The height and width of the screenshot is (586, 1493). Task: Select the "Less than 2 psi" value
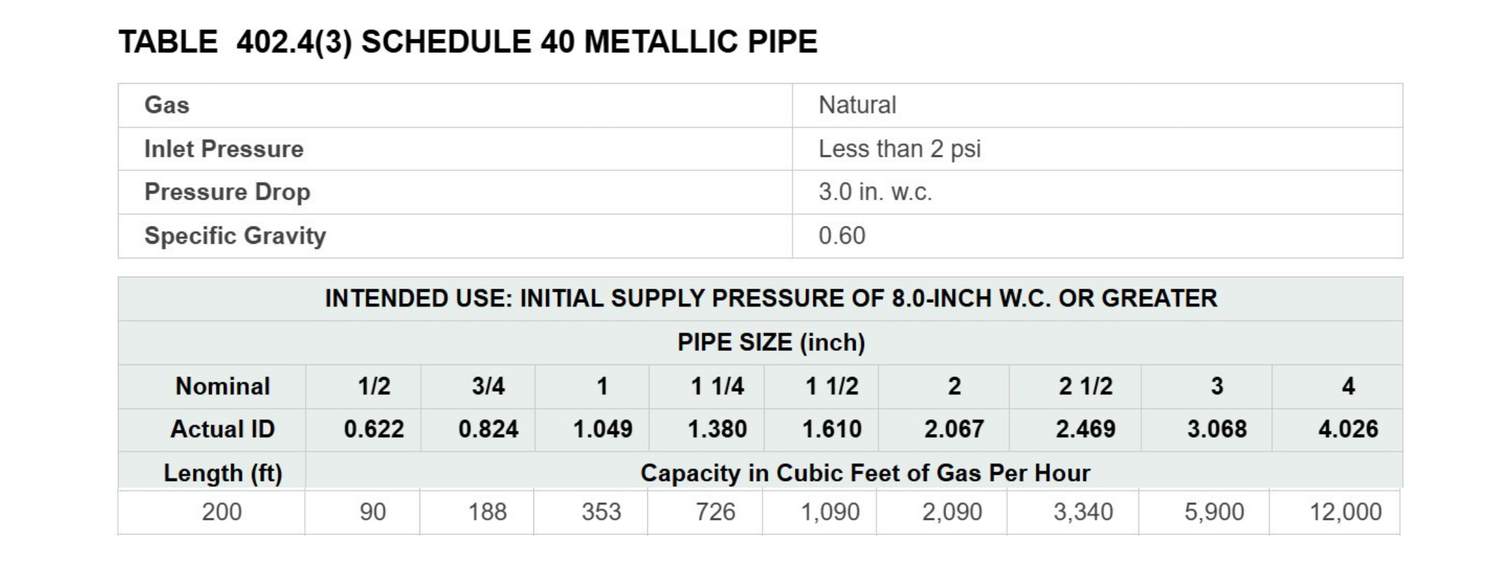tap(899, 149)
